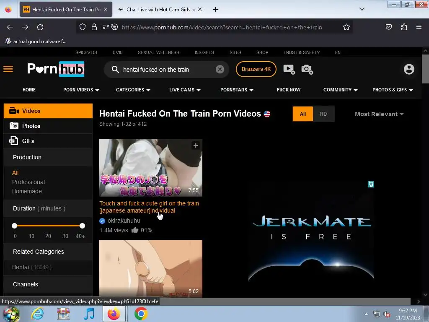This screenshot has height=322, width=429.
Task: Open the user account avatar menu
Action: pos(409,69)
